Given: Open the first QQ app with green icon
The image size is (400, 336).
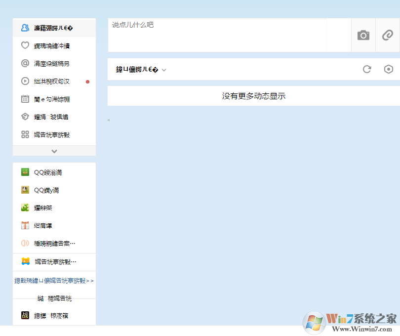Looking at the screenshot, I should 48,172.
